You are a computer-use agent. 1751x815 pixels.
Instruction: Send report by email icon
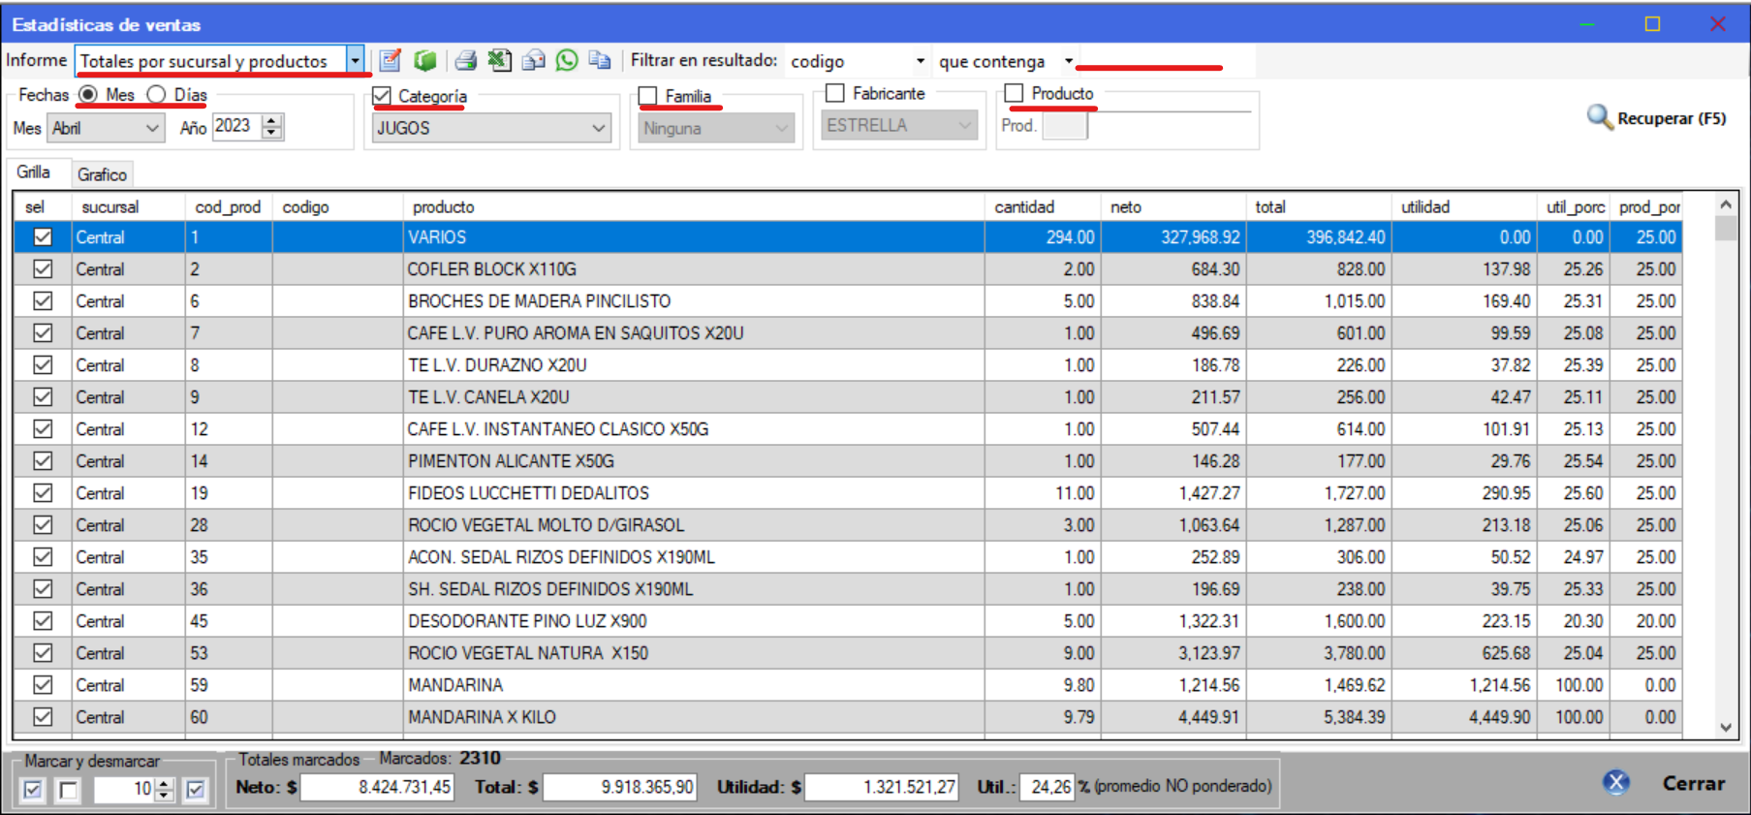coord(533,61)
